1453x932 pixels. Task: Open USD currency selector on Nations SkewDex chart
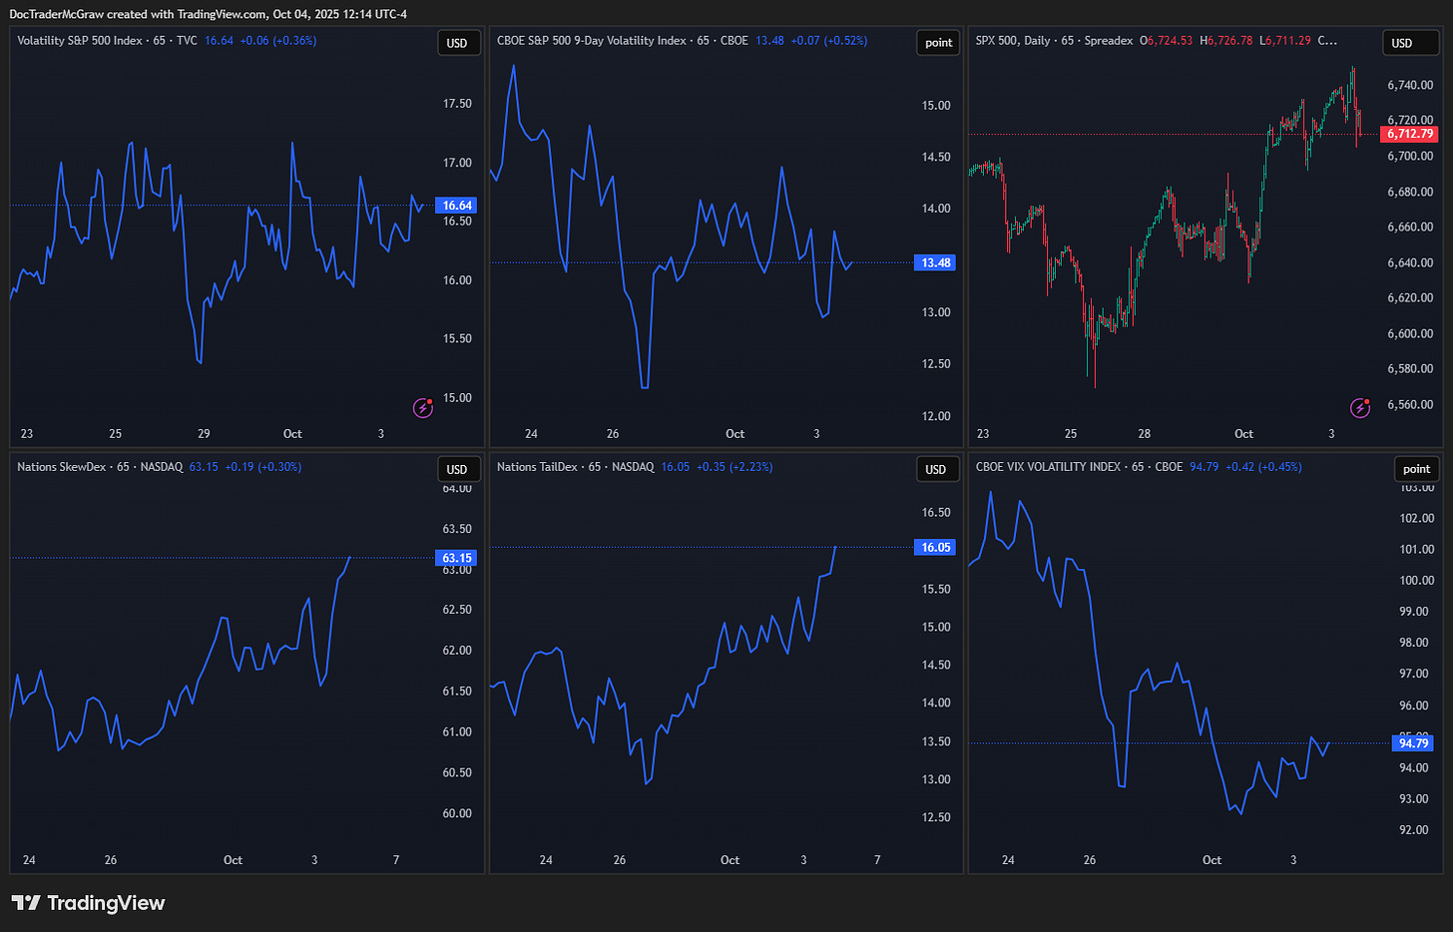click(457, 469)
